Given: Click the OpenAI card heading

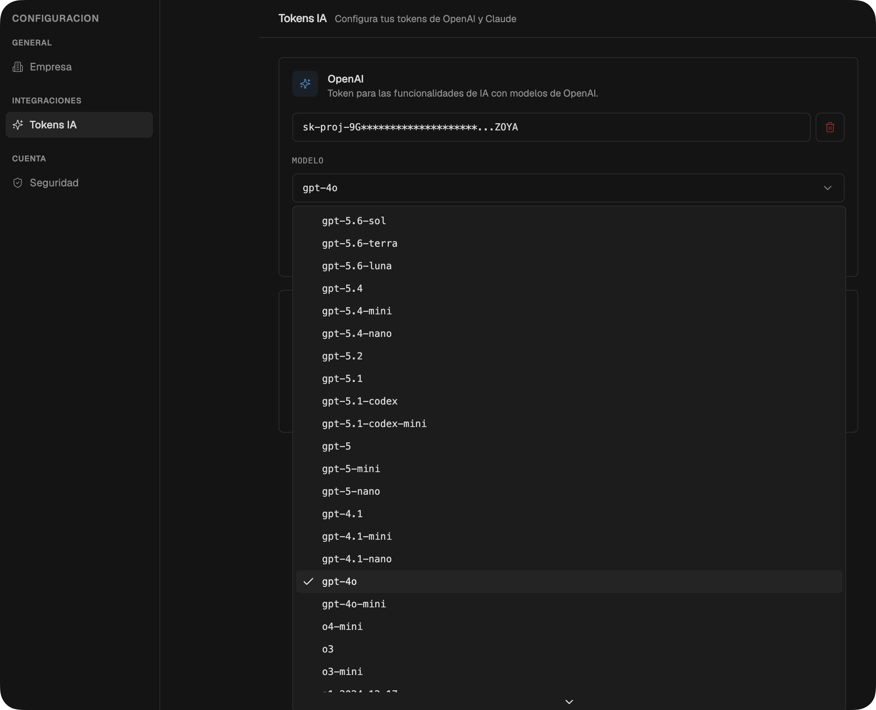Looking at the screenshot, I should (345, 79).
